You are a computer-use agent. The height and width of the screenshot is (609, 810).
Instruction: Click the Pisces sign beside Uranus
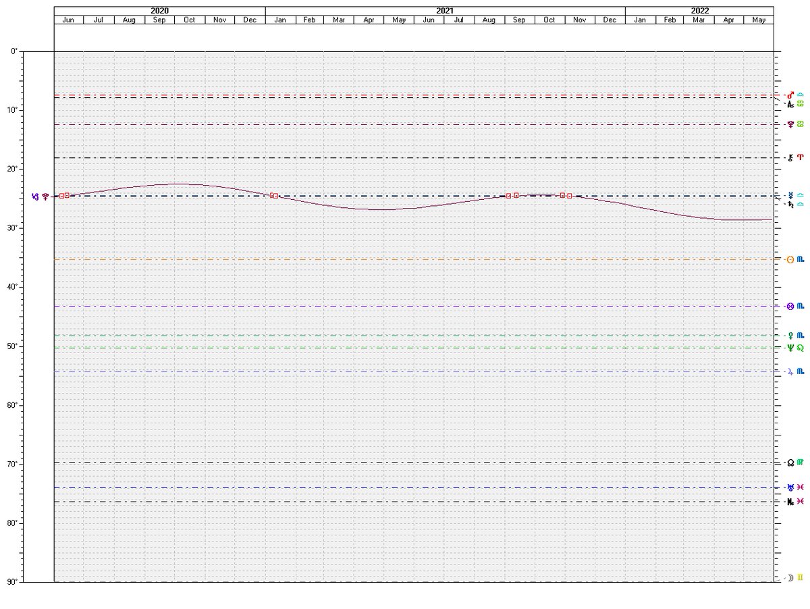coord(801,487)
